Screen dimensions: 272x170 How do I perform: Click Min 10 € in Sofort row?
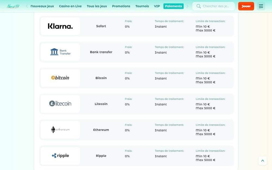203,27
